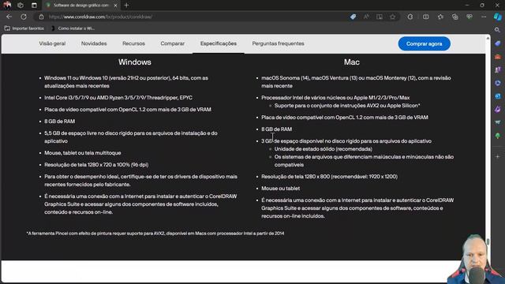Viewport: 505px width, 284px height.
Task: Open the sidebar Microsoft 365 icon
Action: click(498, 83)
